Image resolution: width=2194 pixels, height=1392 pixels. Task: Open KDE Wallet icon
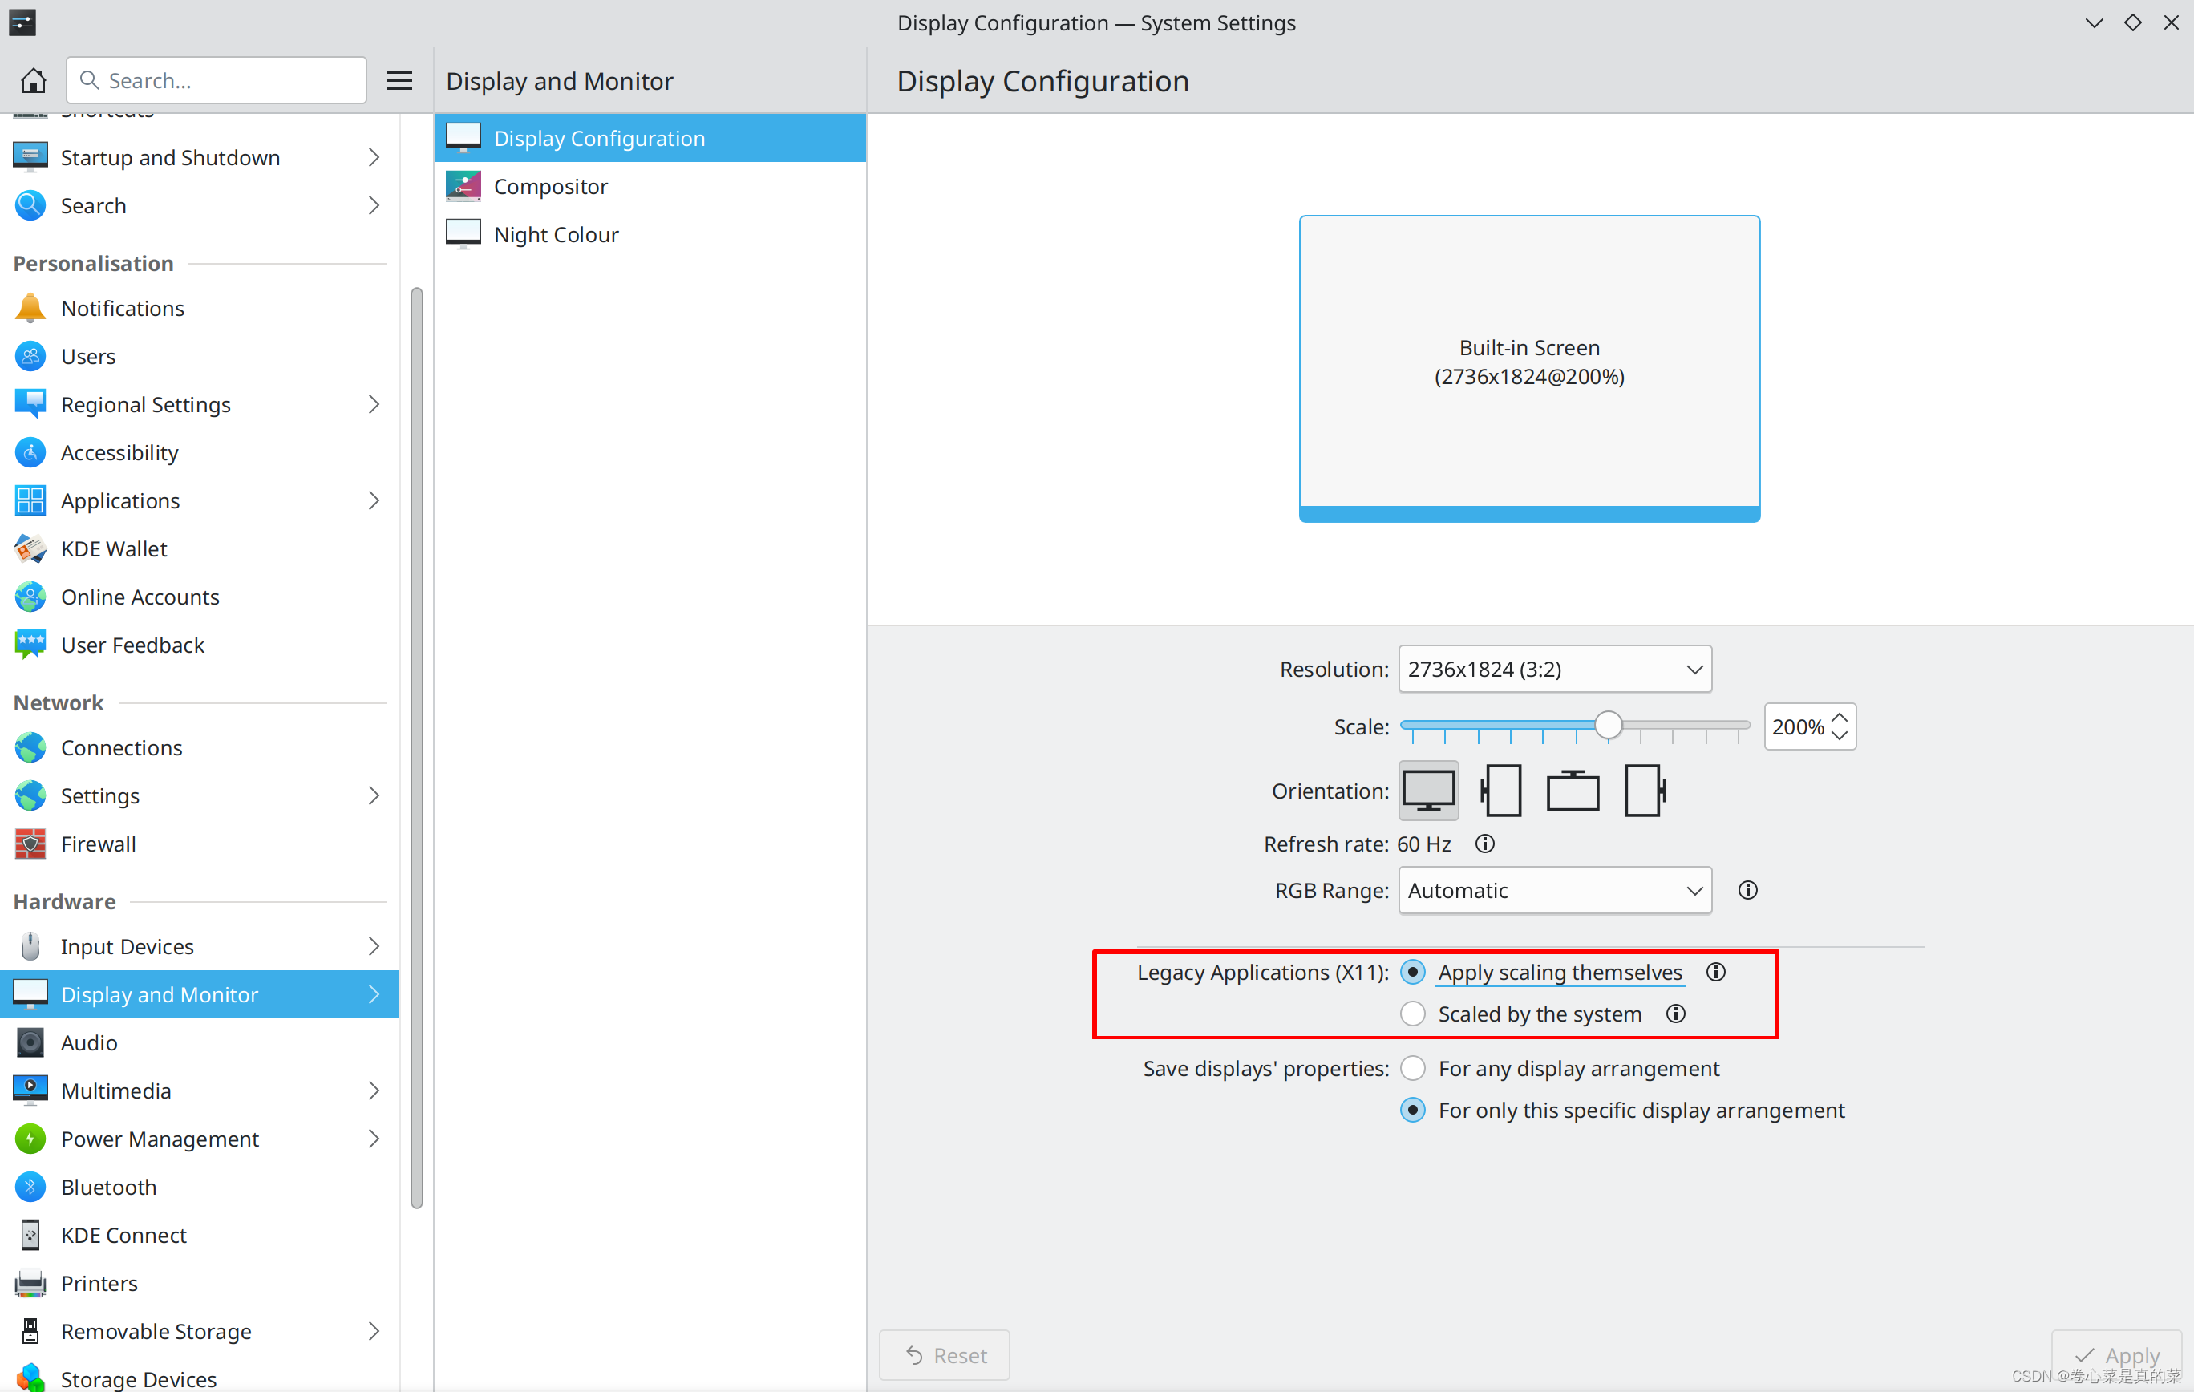pos(30,548)
